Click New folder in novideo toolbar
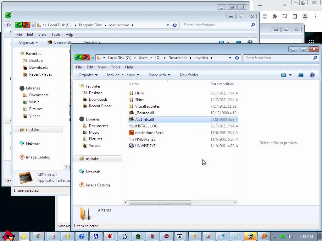 189,75
